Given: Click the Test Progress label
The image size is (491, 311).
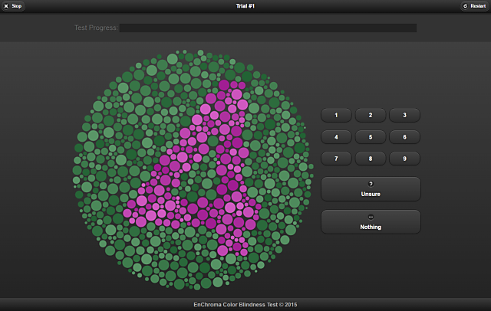Looking at the screenshot, I should point(96,28).
